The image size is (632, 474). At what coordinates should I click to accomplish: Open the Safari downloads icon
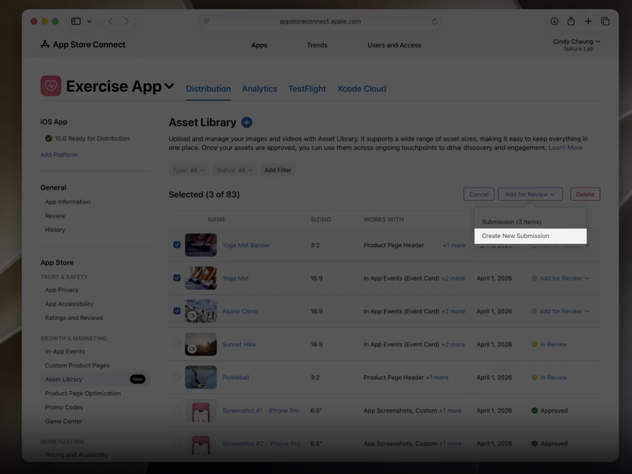pos(554,22)
